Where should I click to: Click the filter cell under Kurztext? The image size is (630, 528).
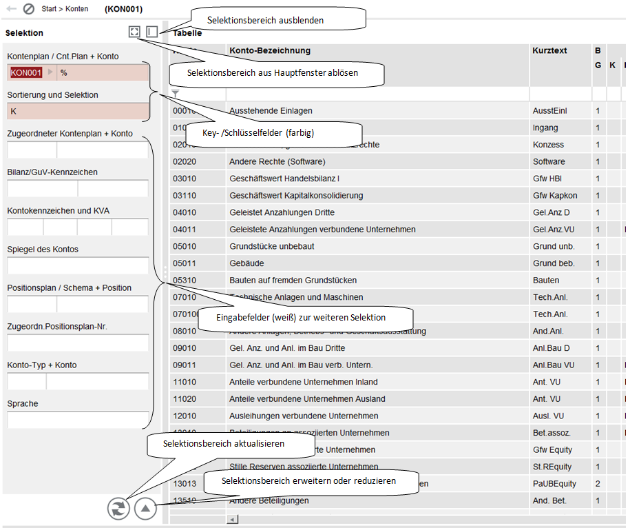(x=560, y=94)
